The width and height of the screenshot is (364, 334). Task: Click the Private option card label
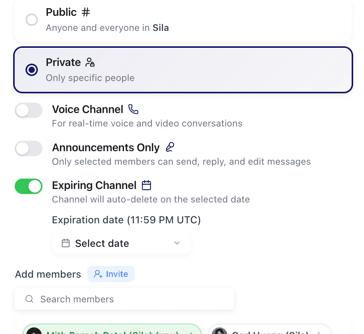[x=63, y=62]
